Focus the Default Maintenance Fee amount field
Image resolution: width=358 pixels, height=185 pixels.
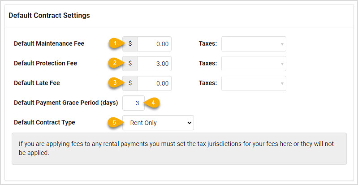(154, 44)
